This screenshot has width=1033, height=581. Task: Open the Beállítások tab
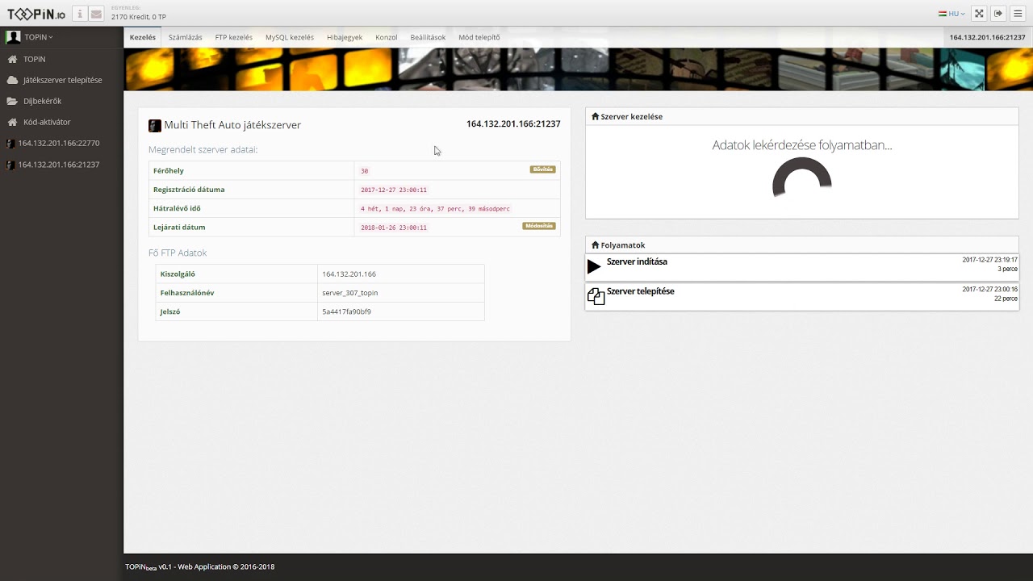point(428,37)
